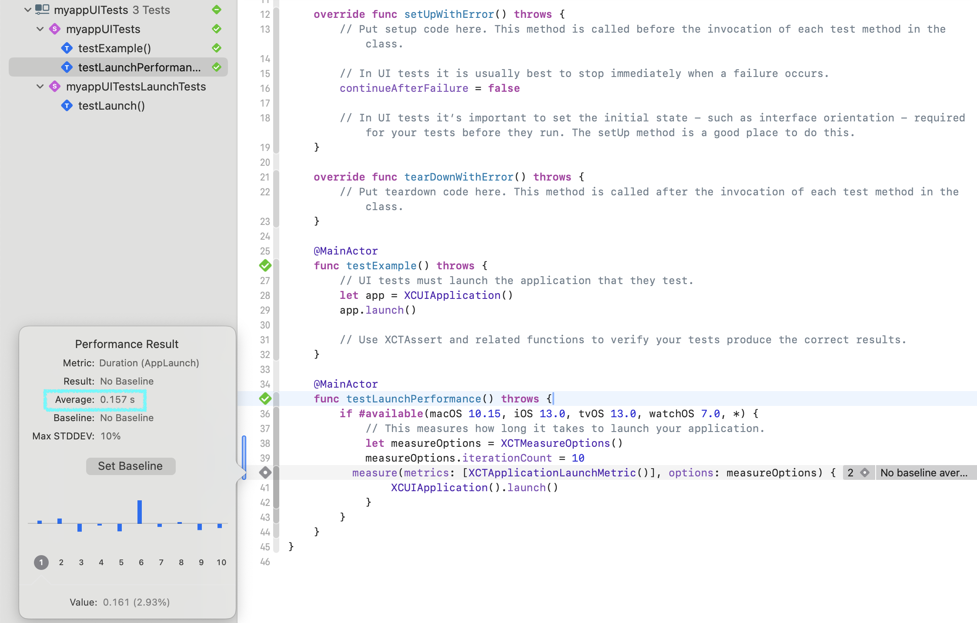The image size is (977, 623).
Task: Click the Max STDDEV 10% value
Action: point(110,436)
